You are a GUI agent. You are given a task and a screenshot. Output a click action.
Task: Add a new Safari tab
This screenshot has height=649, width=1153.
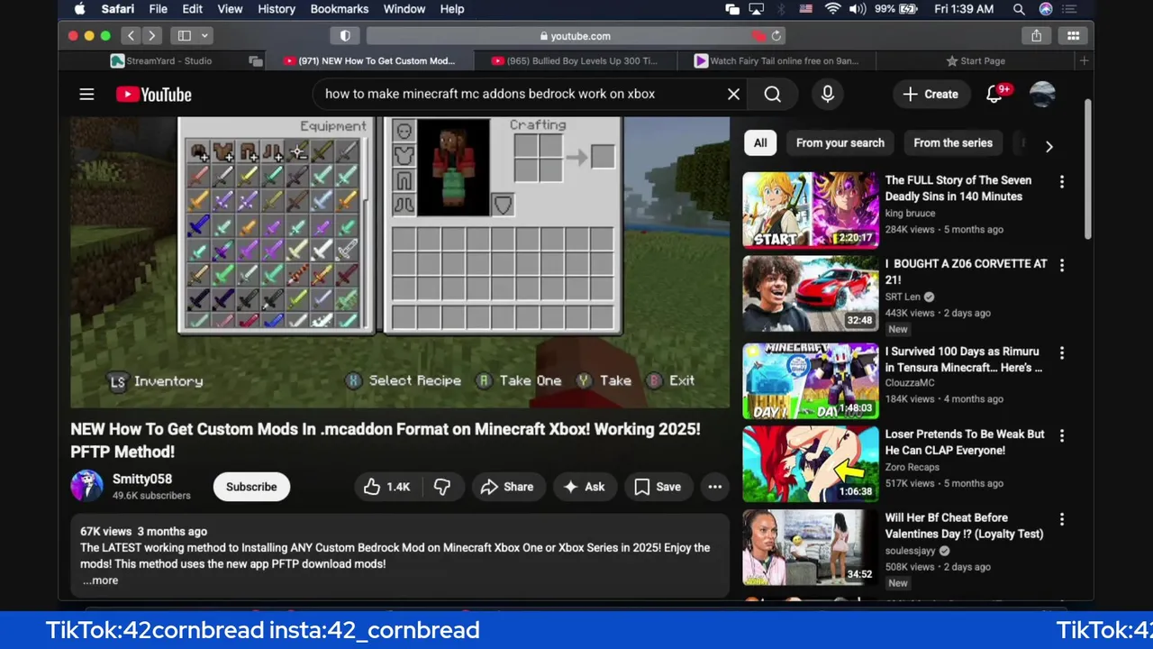[x=1084, y=60]
